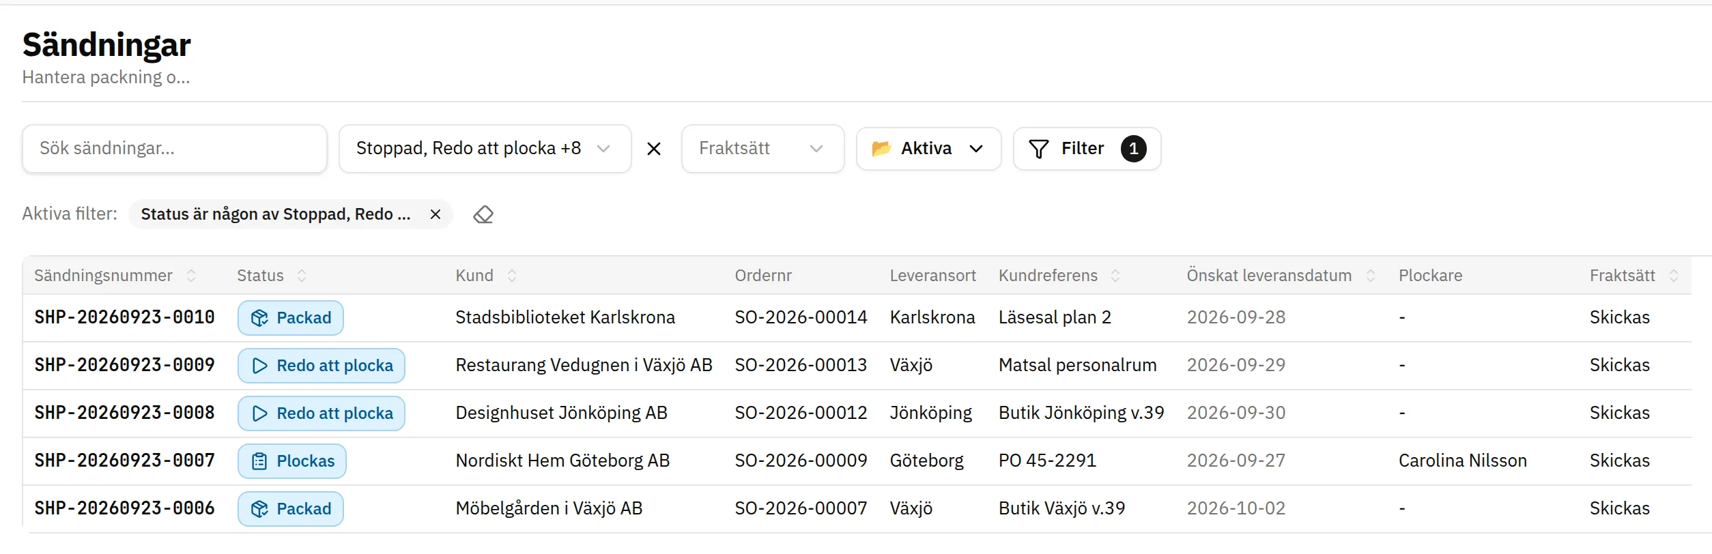
Task: Open the Fraktsätt filter dropdown
Action: 762,149
